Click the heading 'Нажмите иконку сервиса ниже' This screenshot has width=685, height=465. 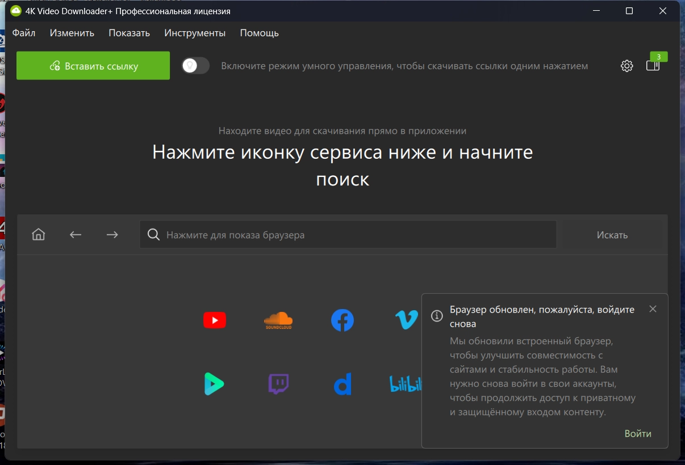click(342, 166)
